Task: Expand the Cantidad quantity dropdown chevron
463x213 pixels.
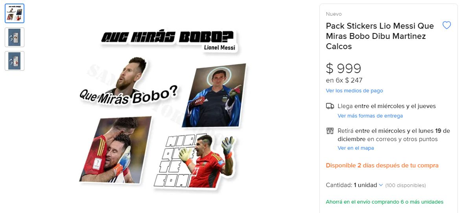Action: point(381,185)
